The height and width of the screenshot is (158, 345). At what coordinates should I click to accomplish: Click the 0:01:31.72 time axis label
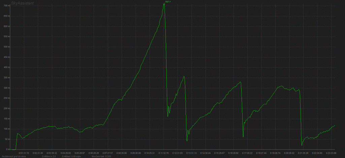(x=24, y=153)
